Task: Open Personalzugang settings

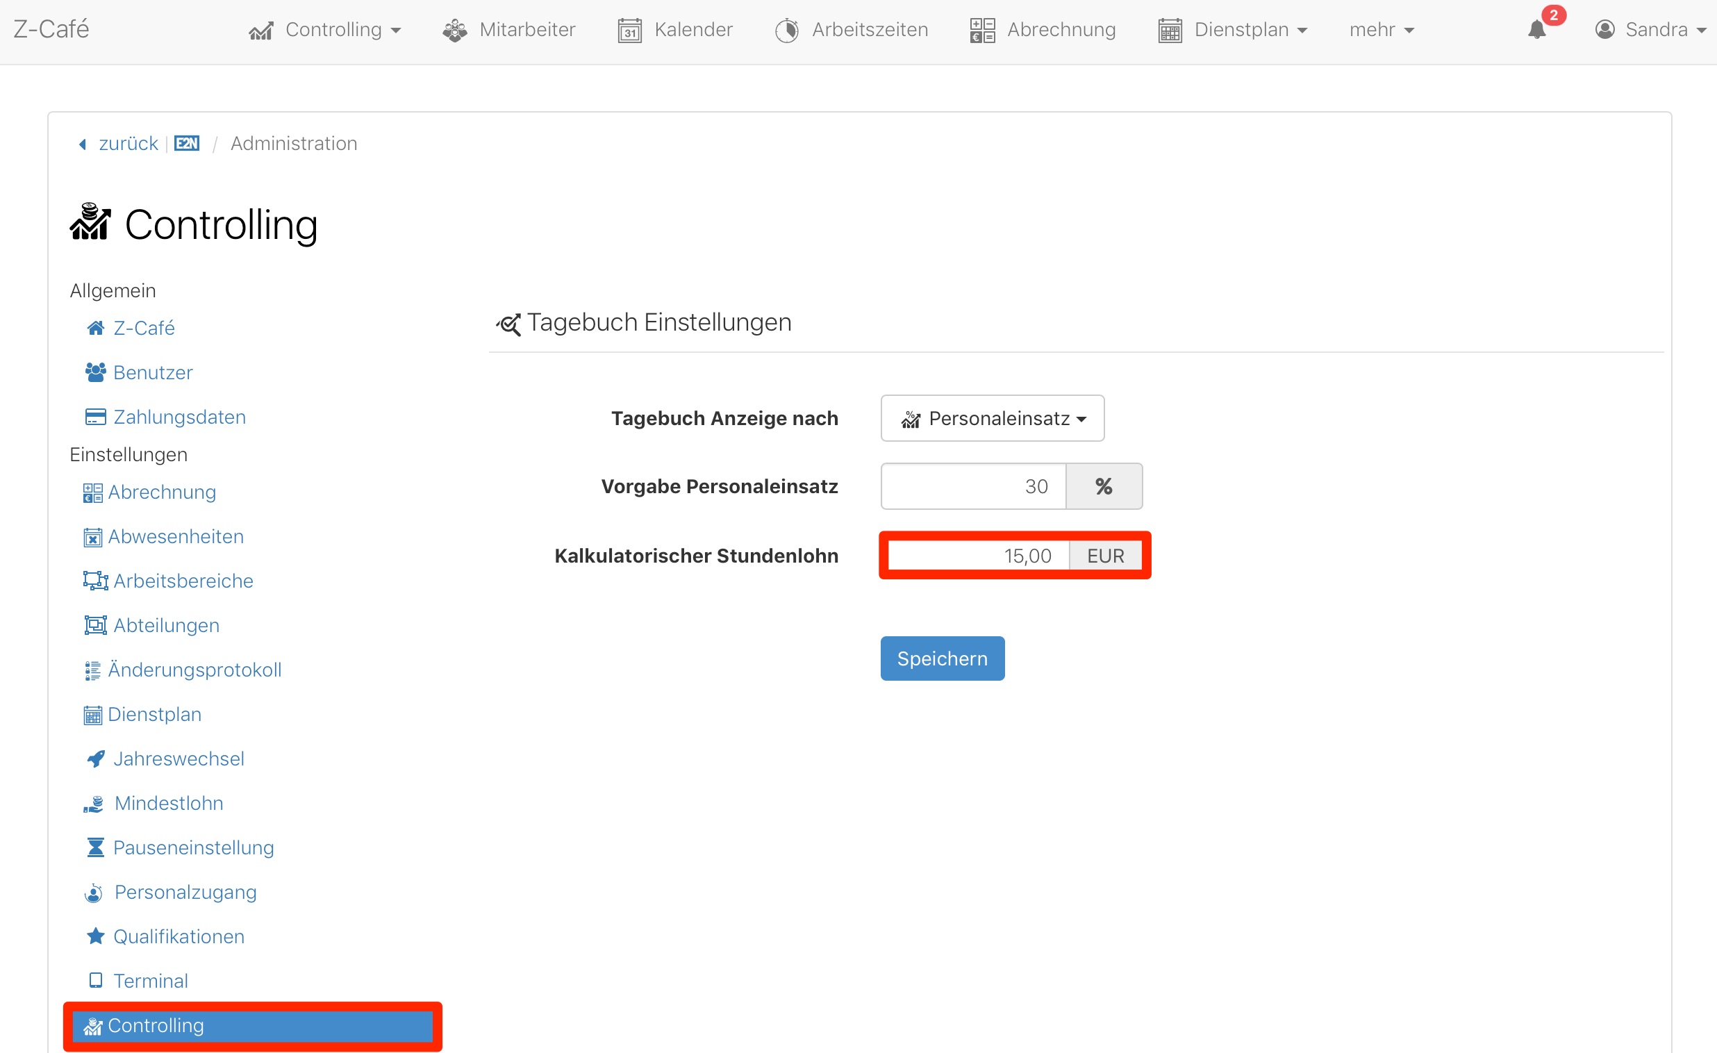Action: click(186, 893)
